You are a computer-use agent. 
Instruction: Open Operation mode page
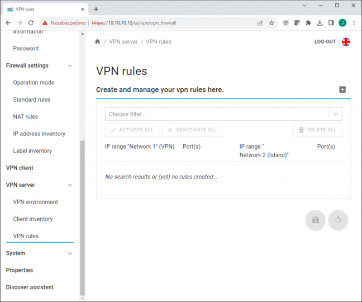click(x=34, y=82)
